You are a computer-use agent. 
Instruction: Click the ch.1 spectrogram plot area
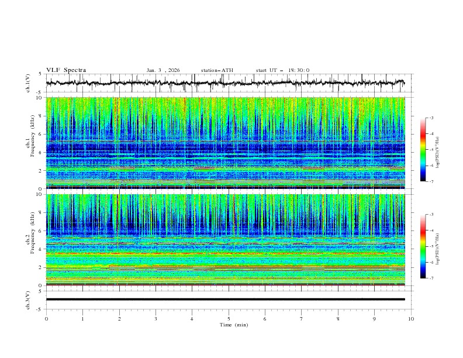pyautogui.click(x=226, y=143)
